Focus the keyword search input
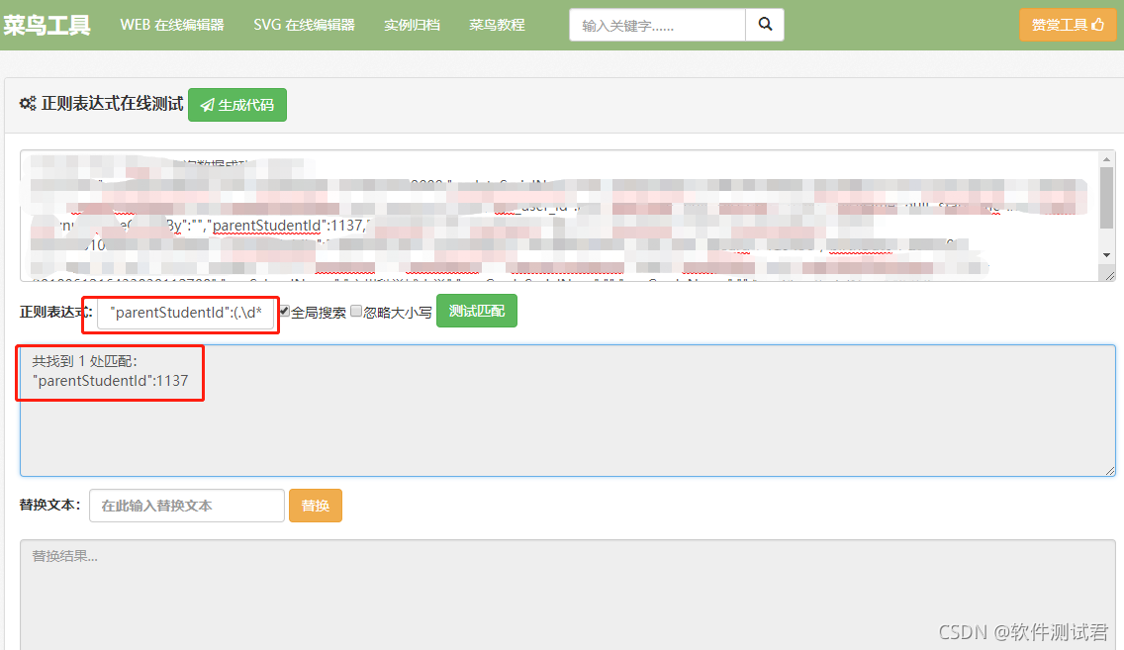 [x=657, y=25]
